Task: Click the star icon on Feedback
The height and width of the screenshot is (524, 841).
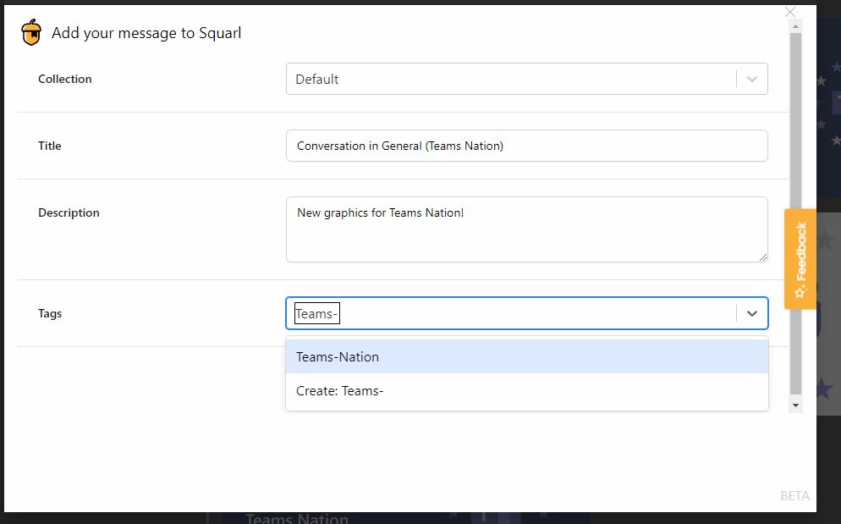Action: 800,291
